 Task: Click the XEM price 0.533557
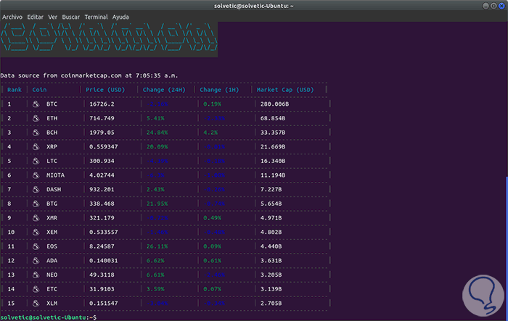103,232
